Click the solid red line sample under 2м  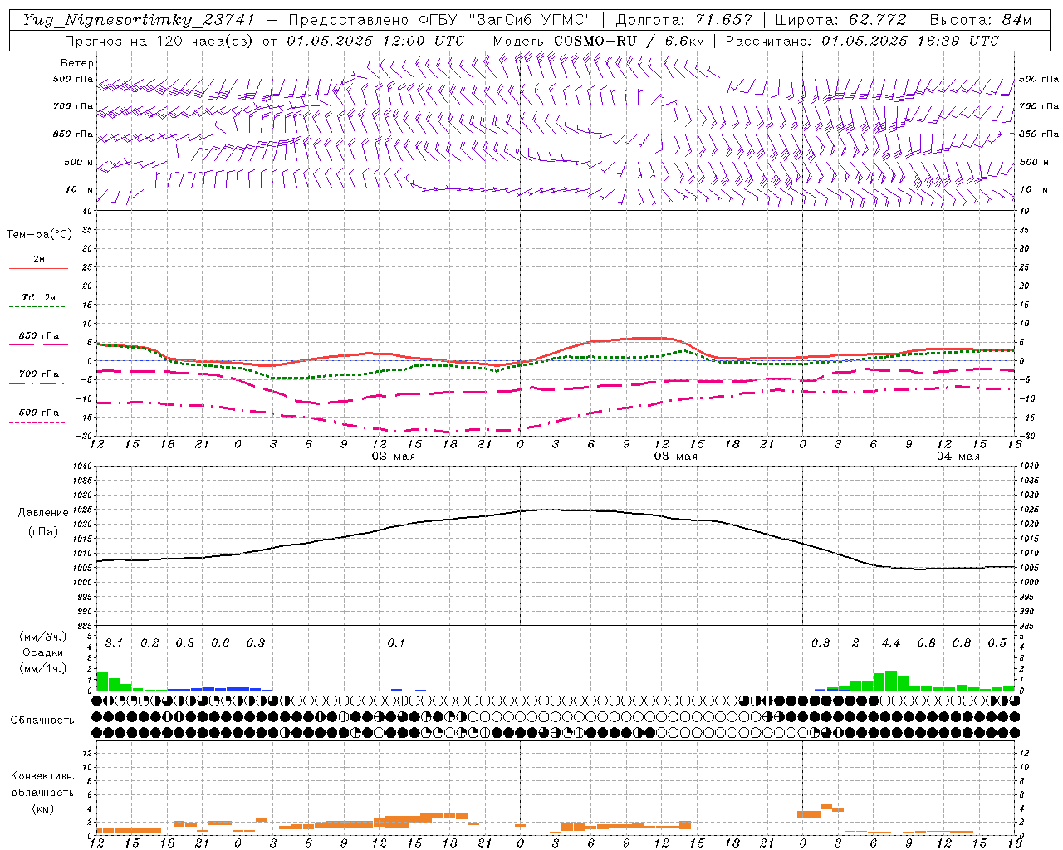[39, 268]
